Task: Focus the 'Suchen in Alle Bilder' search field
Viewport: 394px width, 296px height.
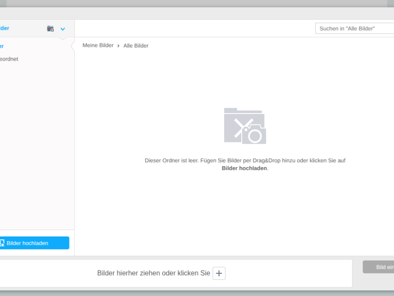Action: tap(354, 29)
